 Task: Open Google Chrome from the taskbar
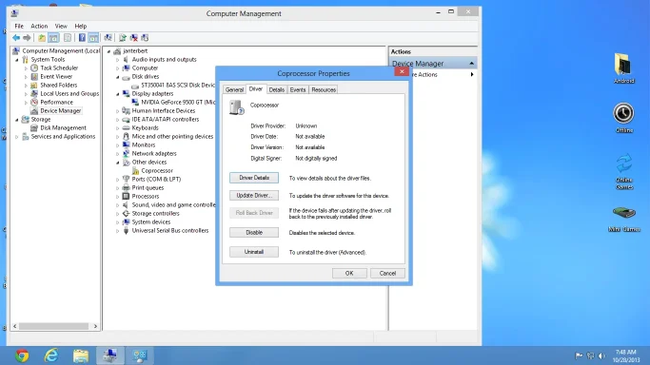[22, 355]
